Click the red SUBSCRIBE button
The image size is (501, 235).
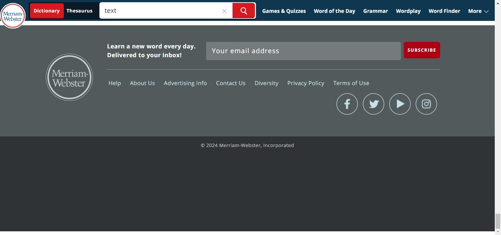(x=422, y=50)
